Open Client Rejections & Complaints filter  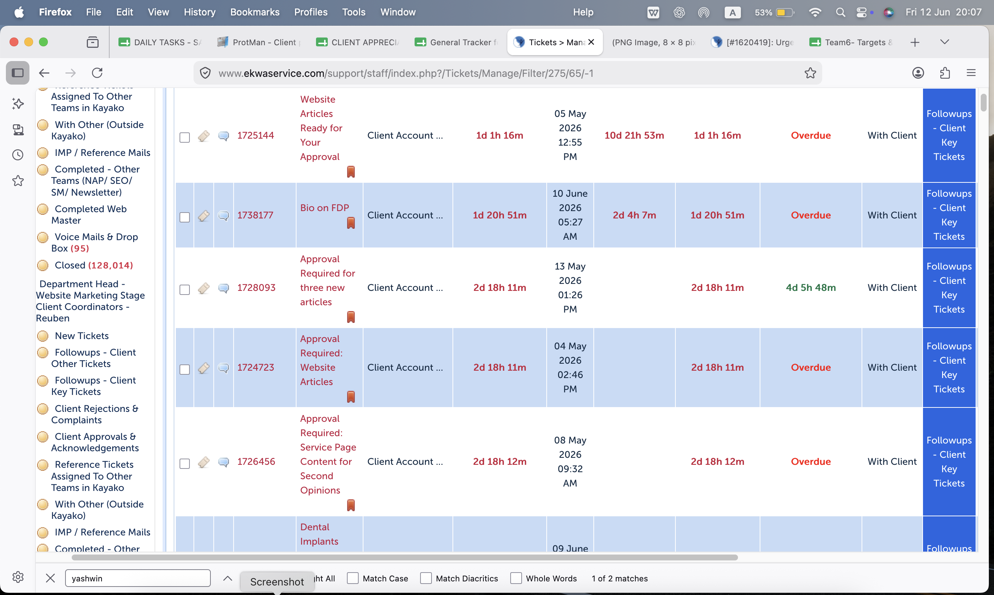(95, 414)
